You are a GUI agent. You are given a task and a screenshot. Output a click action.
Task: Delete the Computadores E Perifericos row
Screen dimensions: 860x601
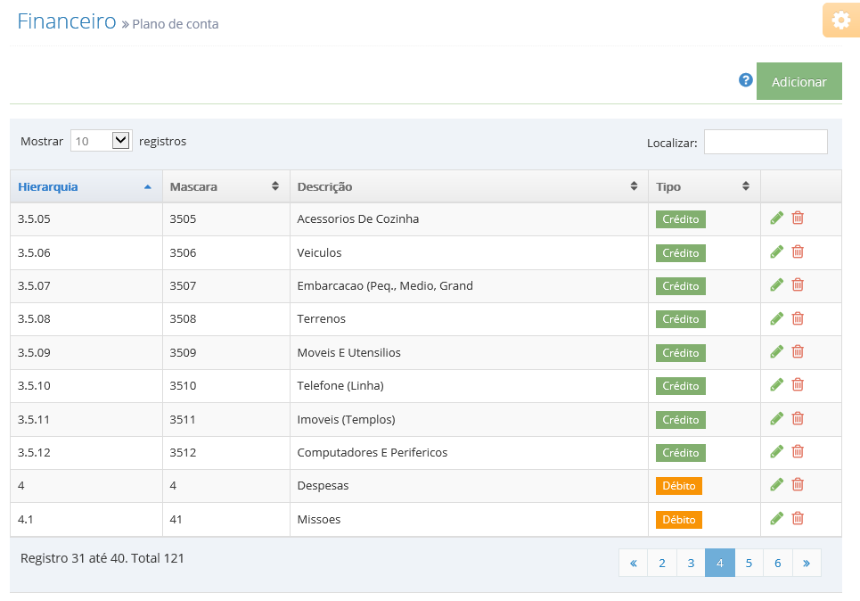(x=798, y=452)
